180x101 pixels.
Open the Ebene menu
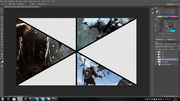(21, 1)
